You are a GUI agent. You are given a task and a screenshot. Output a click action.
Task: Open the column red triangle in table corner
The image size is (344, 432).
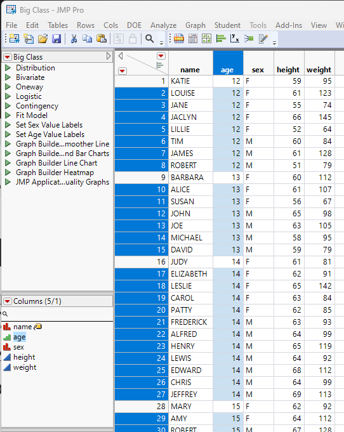(161, 56)
